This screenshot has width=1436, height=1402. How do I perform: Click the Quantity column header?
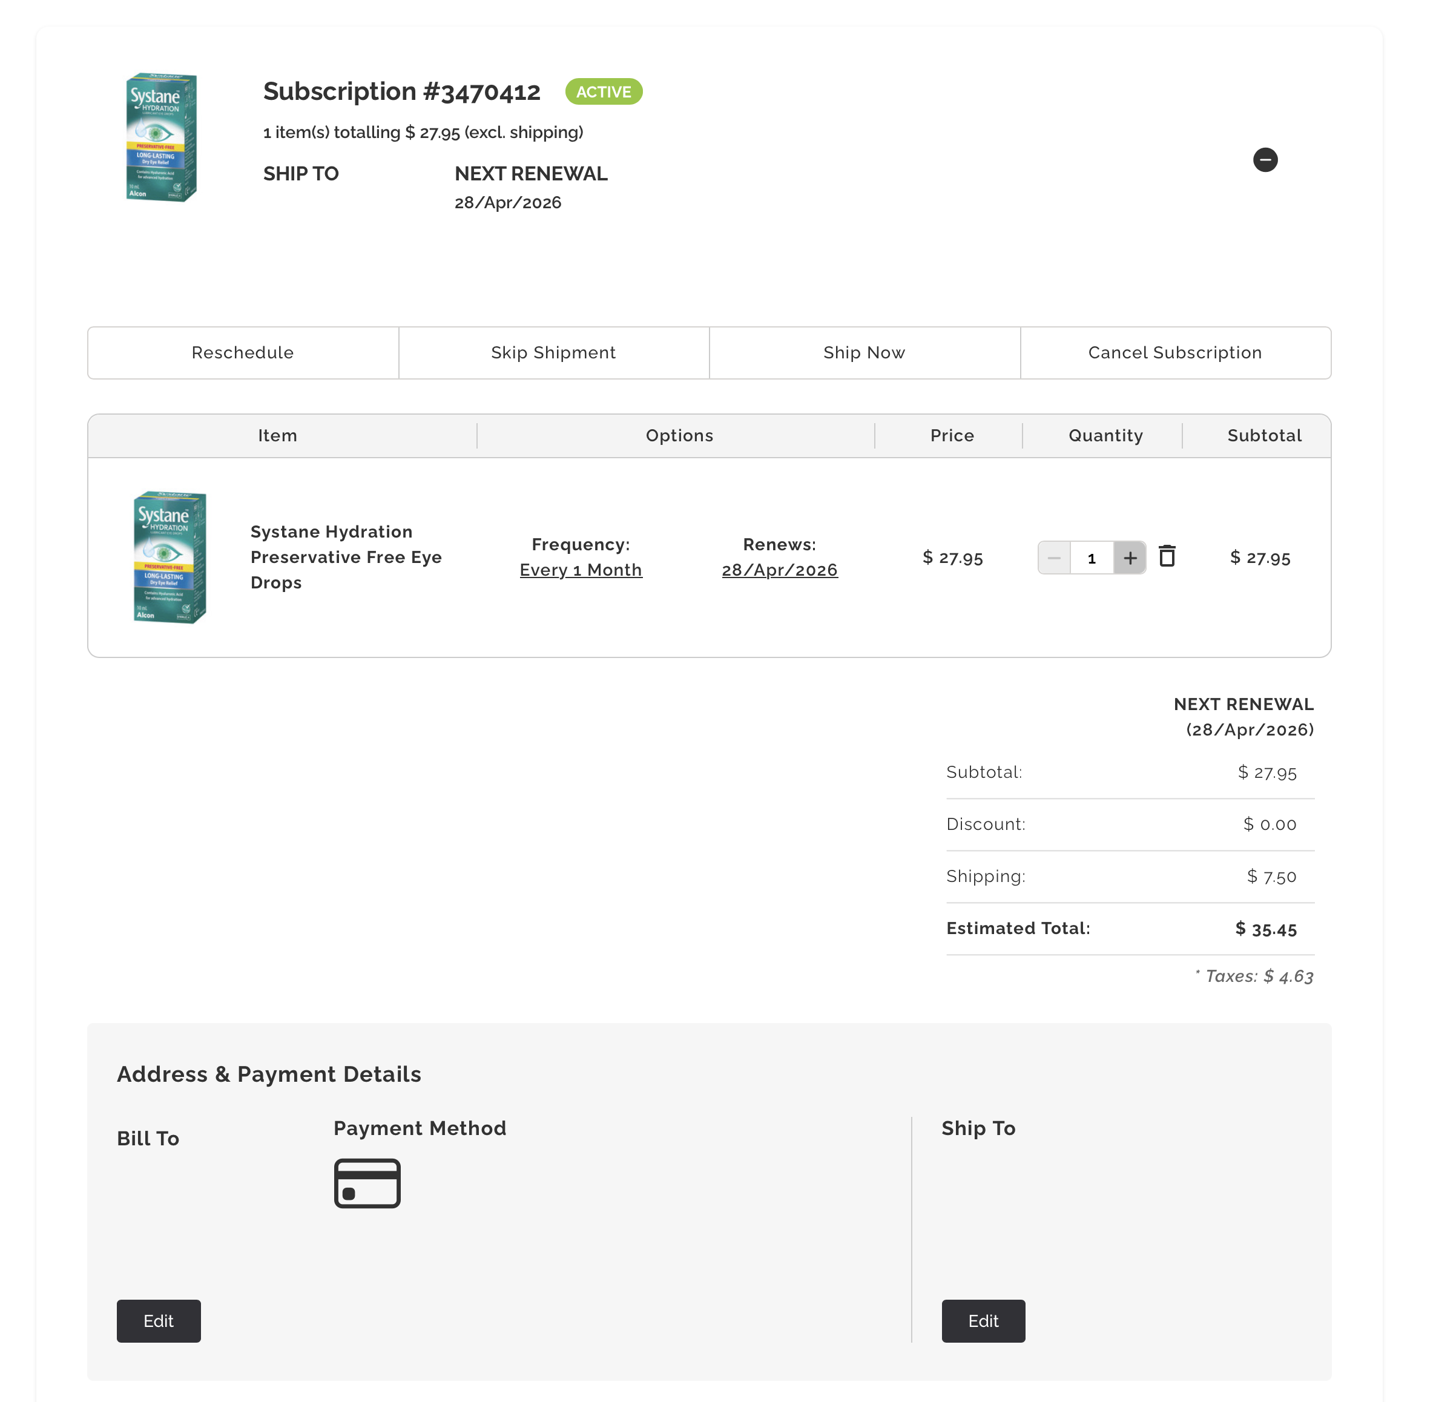coord(1105,435)
